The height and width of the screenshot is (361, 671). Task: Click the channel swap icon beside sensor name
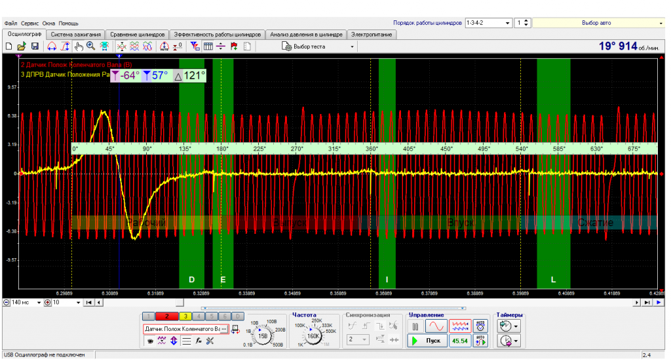click(x=235, y=330)
